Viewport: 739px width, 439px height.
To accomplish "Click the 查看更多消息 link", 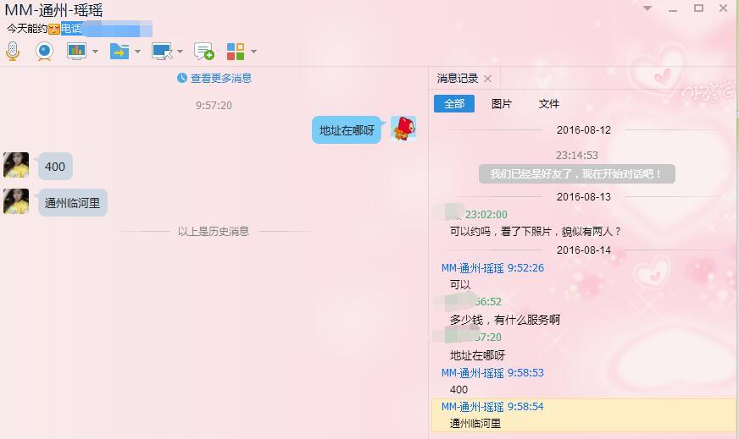I will (221, 78).
